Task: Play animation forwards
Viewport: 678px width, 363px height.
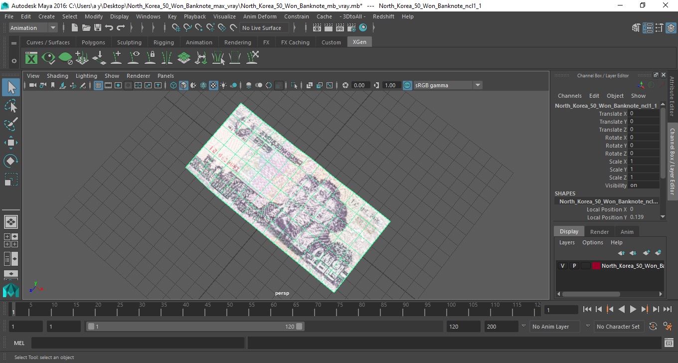Action: 633,310
